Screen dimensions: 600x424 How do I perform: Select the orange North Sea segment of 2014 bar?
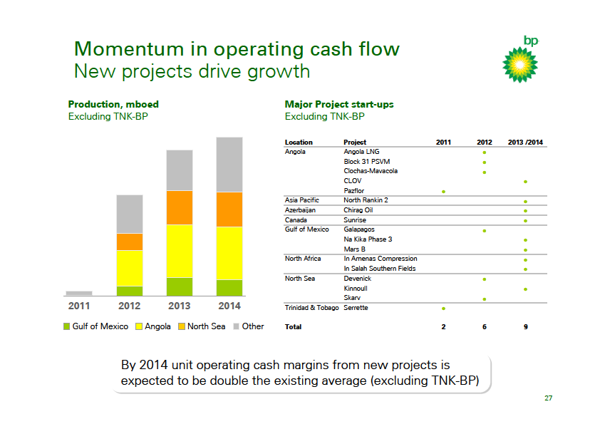[x=229, y=210]
